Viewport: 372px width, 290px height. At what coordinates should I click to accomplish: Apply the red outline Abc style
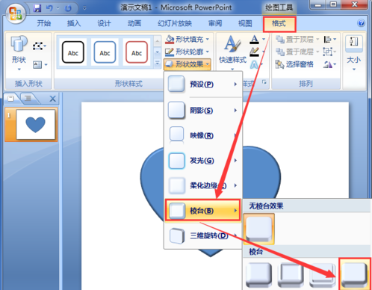click(x=137, y=52)
